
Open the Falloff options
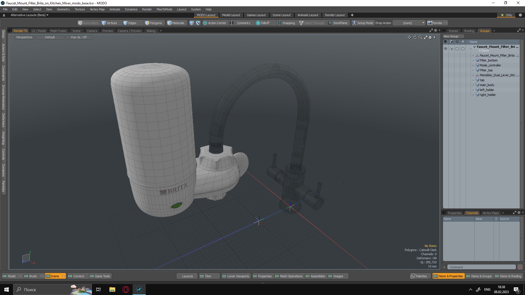click(x=263, y=23)
